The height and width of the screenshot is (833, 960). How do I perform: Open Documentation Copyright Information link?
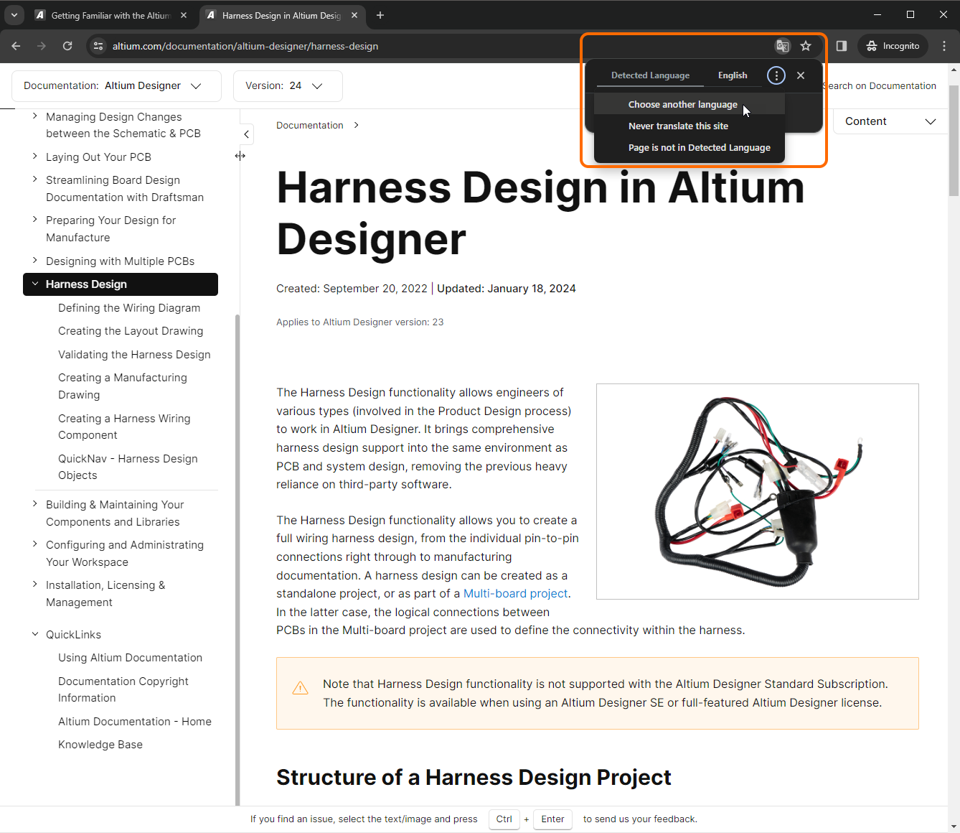123,689
